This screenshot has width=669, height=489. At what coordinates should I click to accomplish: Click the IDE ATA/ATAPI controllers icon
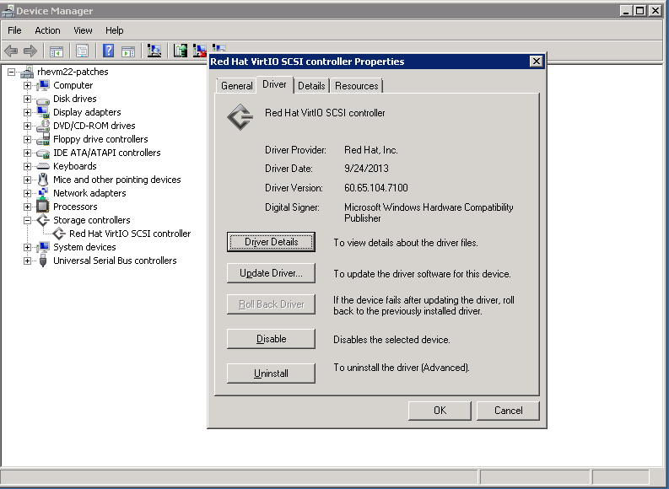pyautogui.click(x=43, y=153)
